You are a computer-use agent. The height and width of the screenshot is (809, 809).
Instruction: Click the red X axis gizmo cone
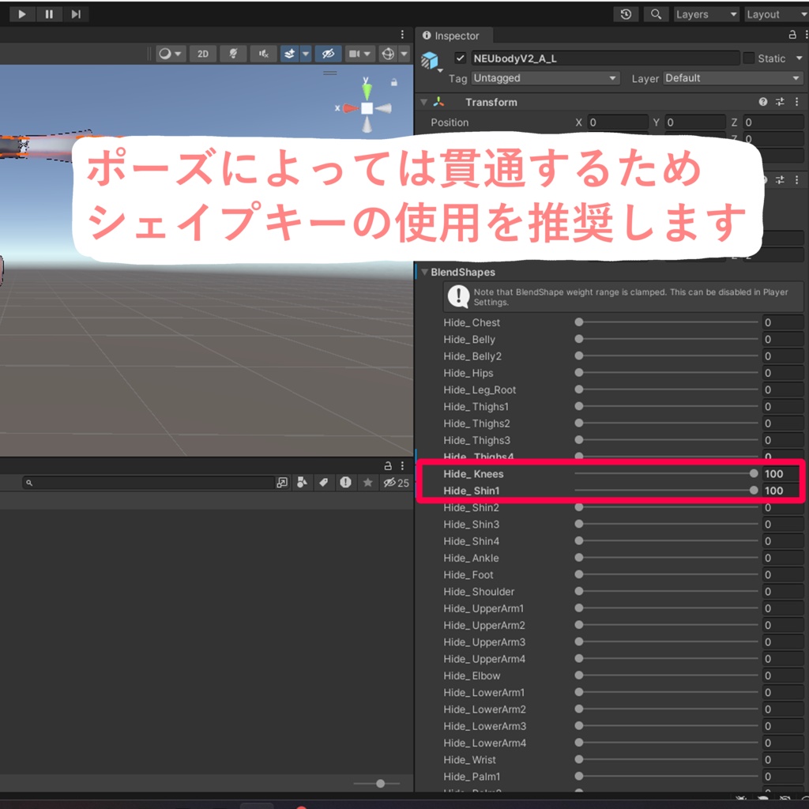[350, 108]
